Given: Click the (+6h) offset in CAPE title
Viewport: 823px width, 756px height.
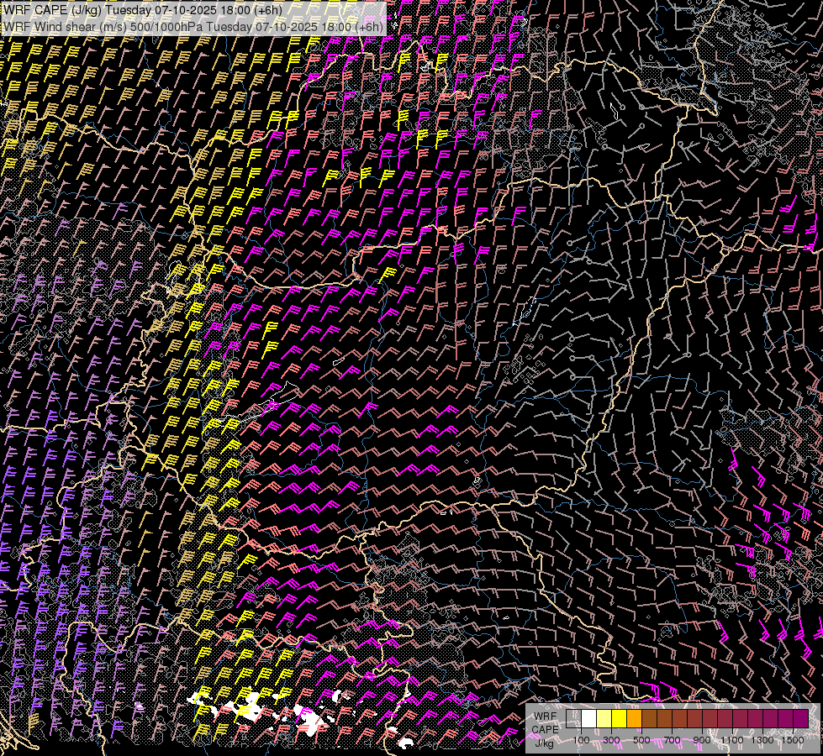Looking at the screenshot, I should (x=266, y=10).
